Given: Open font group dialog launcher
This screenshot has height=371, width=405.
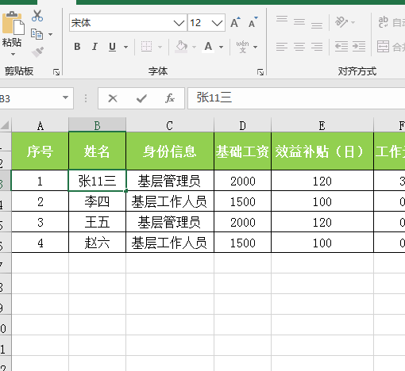Looking at the screenshot, I should pos(260,72).
